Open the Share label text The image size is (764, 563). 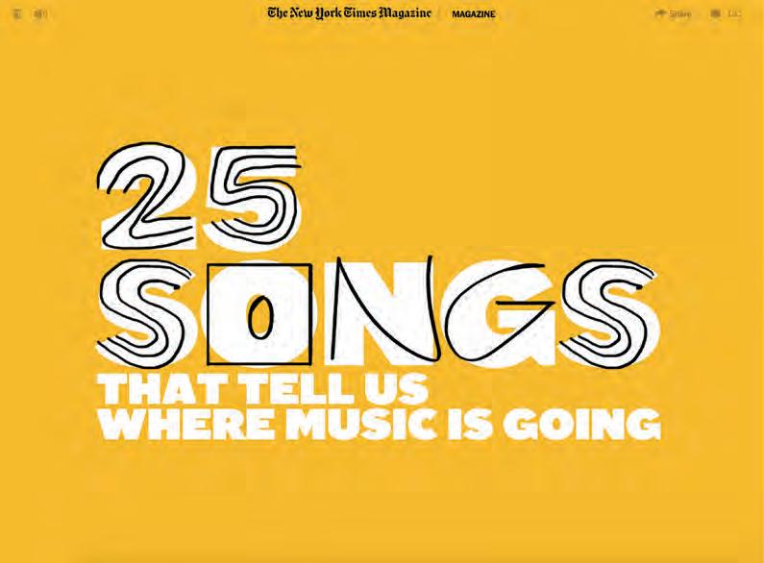[x=680, y=14]
